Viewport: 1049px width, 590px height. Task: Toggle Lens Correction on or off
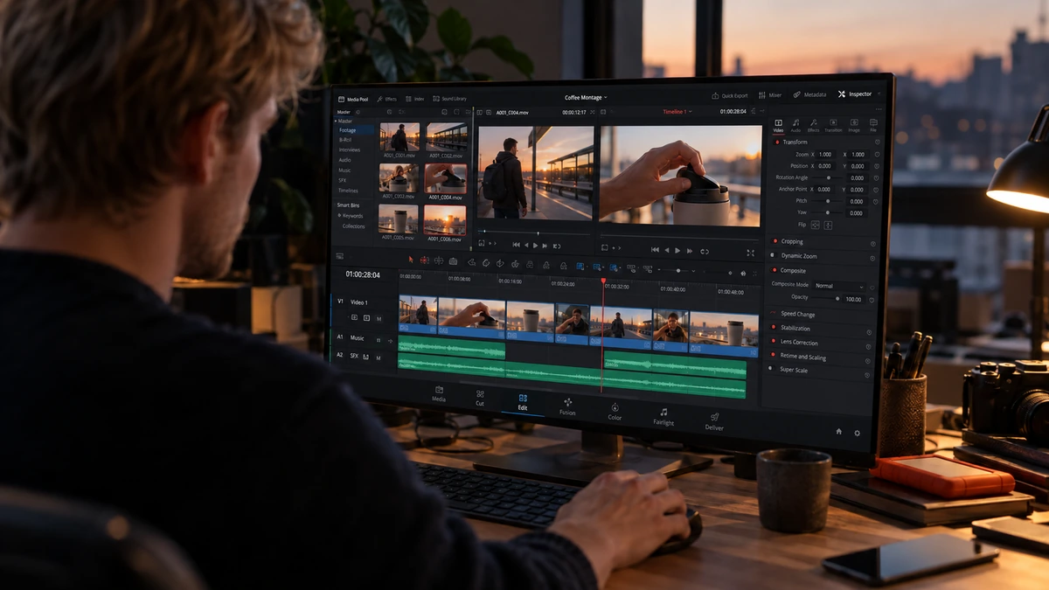pos(773,342)
